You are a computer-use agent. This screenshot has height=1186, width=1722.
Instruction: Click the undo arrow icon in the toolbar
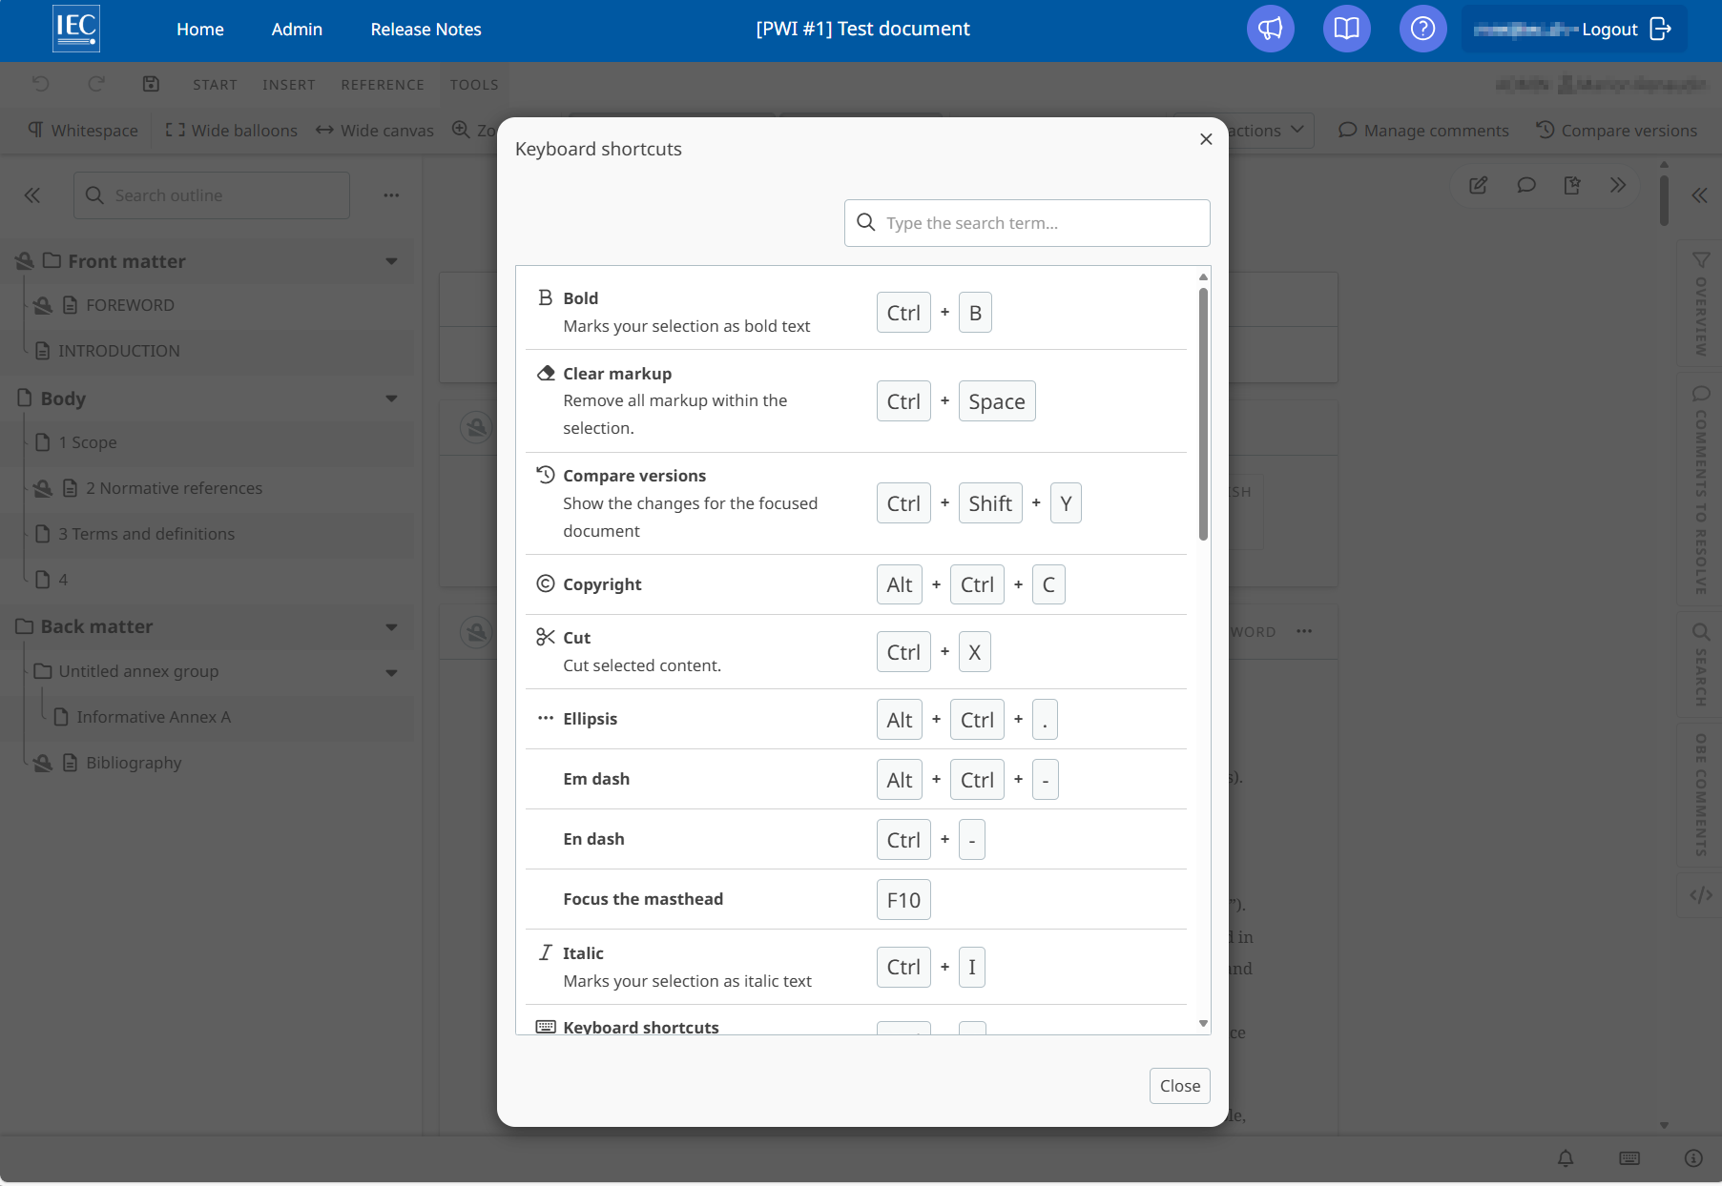39,84
